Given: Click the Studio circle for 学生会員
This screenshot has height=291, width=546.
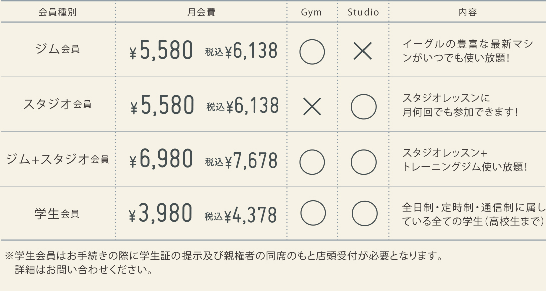Looking at the screenshot, I should (x=363, y=214).
